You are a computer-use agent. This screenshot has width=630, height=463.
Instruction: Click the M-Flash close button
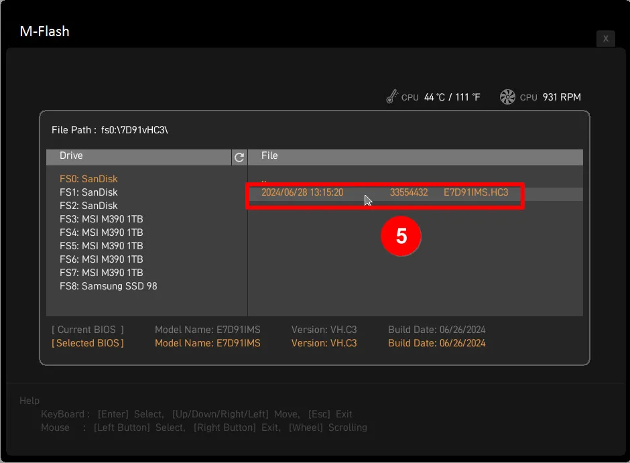(605, 38)
